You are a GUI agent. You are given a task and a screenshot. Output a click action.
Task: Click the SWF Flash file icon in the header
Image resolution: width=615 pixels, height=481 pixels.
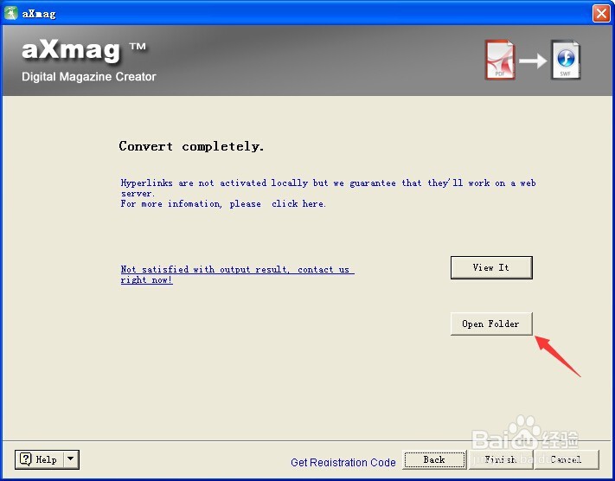pyautogui.click(x=565, y=60)
